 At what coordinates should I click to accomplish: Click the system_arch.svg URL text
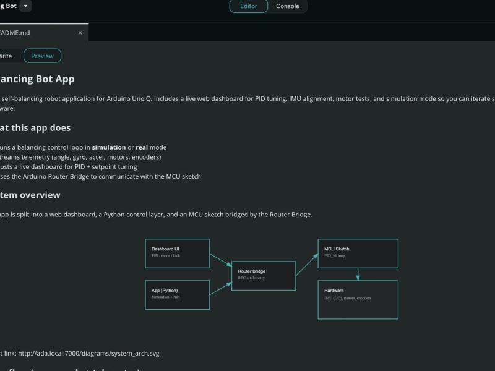88,353
